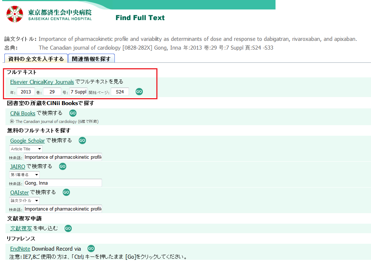Click the JAIRO search field with Gong, Inna
Viewport: 371px width, 262px height.
(63, 183)
